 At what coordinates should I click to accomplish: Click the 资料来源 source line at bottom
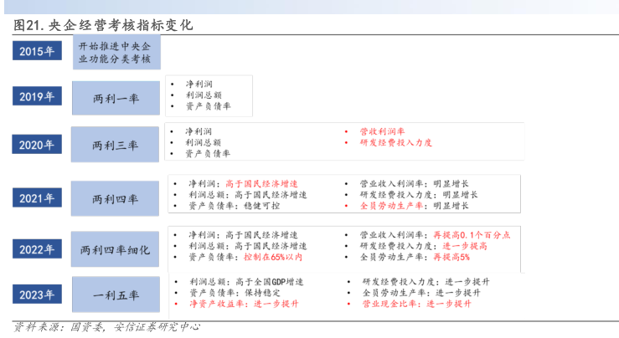pos(107,327)
